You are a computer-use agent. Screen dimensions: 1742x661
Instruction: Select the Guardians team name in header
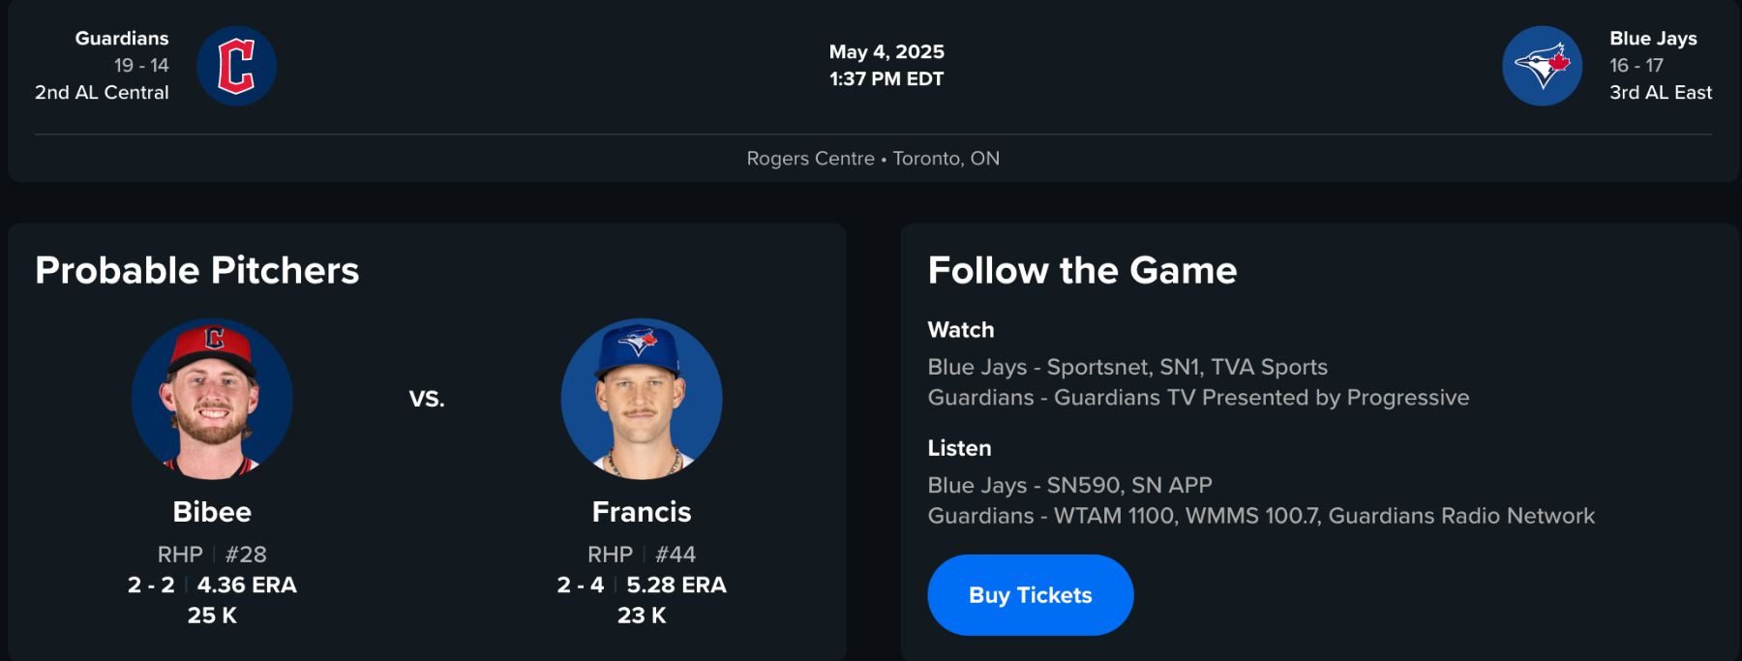[x=122, y=39]
